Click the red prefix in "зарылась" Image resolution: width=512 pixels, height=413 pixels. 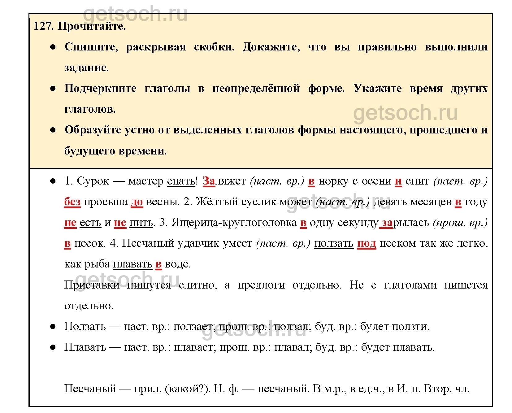pos(387,222)
